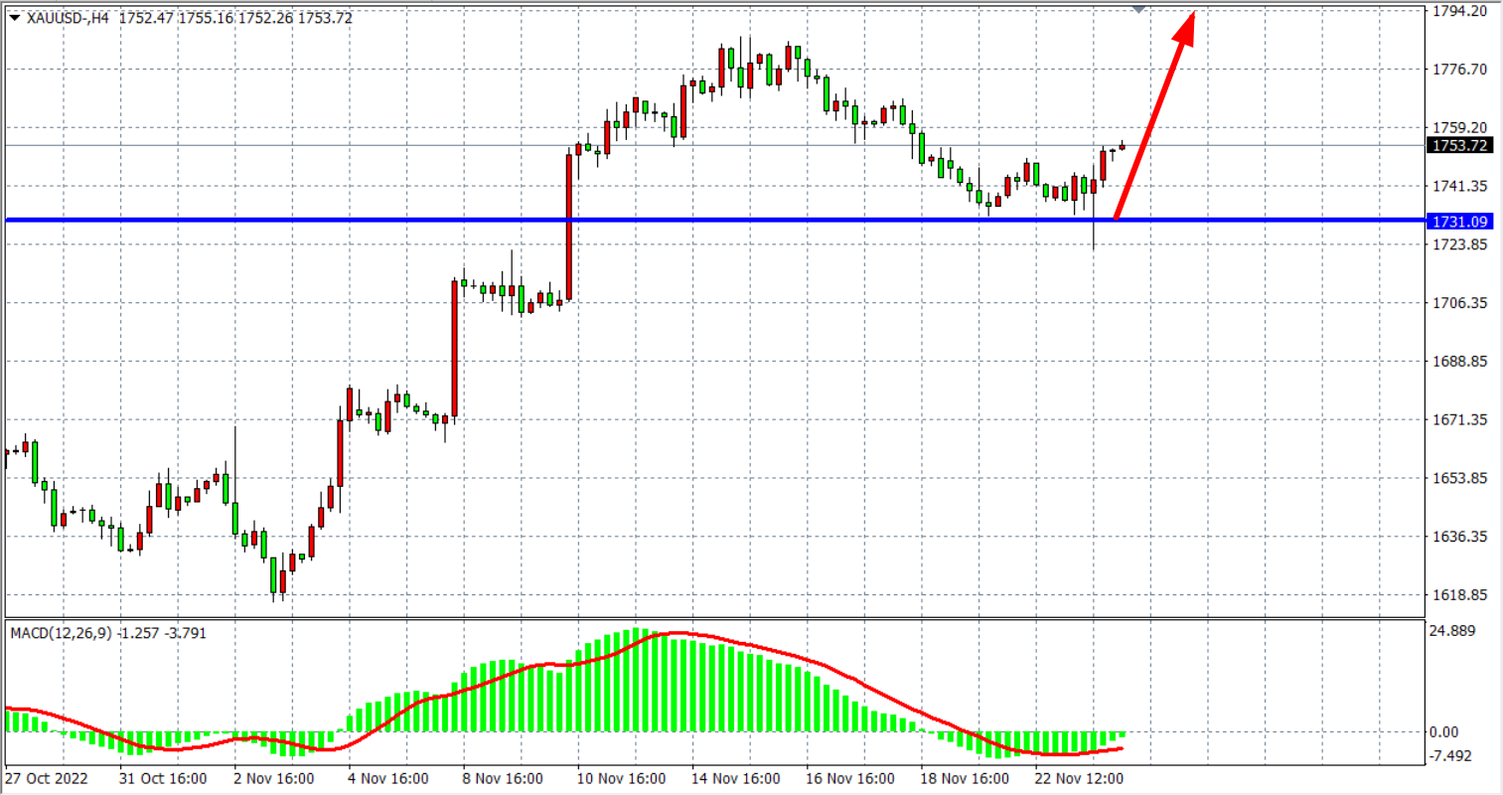1503x795 pixels.
Task: Click the 24.889 MACD scale value
Action: (x=1451, y=630)
